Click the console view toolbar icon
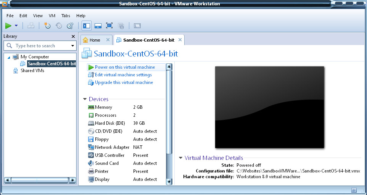The width and height of the screenshot is (367, 195). [137, 26]
